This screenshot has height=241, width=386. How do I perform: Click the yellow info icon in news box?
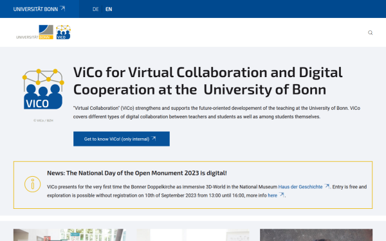[33, 184]
